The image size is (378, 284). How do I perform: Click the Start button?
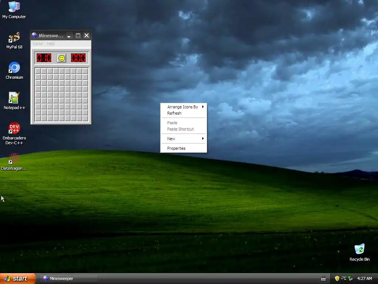coord(18,278)
